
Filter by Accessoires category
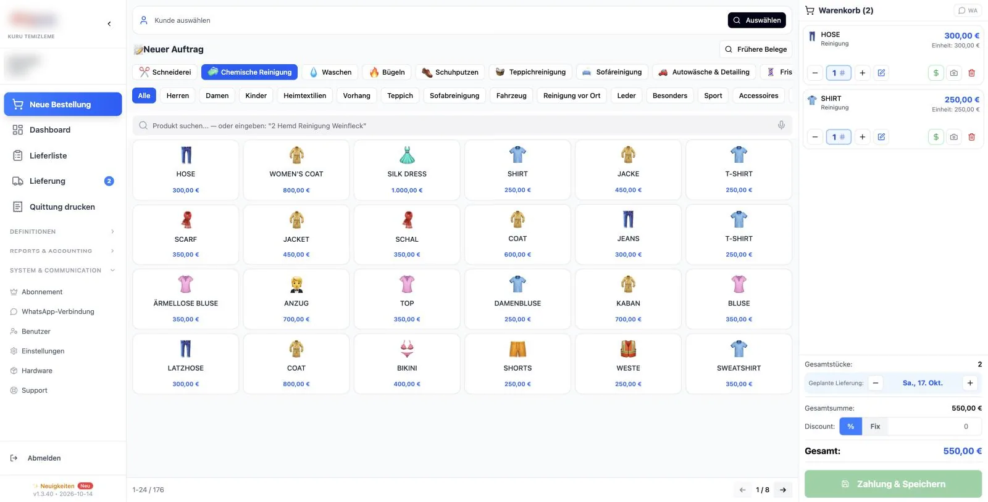[x=758, y=96]
